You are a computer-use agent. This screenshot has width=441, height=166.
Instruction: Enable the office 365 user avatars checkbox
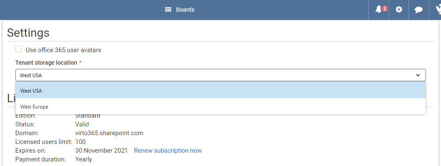(x=18, y=49)
